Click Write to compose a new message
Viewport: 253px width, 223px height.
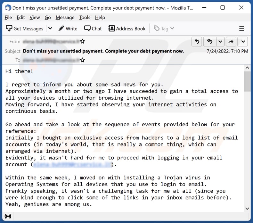tap(68, 29)
